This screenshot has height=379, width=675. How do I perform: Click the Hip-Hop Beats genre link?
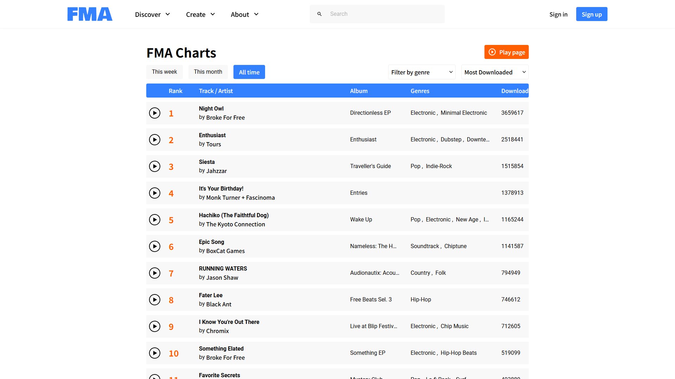tap(458, 353)
